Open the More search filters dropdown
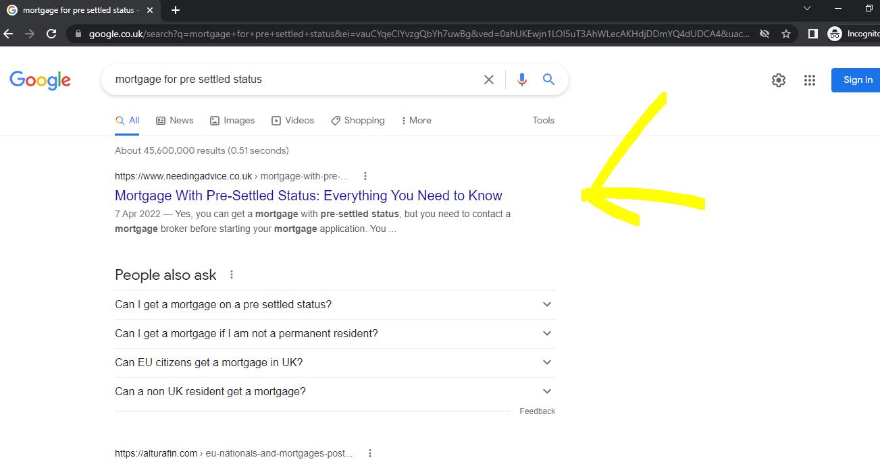The image size is (880, 466). tap(416, 121)
